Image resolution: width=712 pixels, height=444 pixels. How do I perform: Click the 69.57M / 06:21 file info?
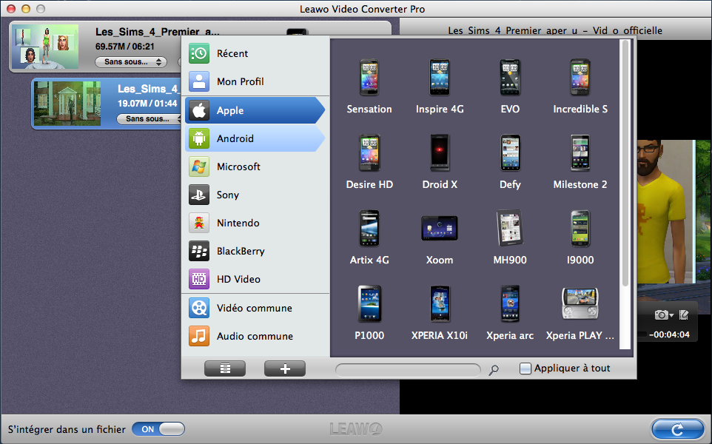[125, 47]
